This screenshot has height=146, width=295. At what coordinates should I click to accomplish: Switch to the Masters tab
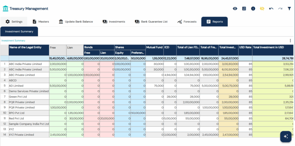(40, 22)
